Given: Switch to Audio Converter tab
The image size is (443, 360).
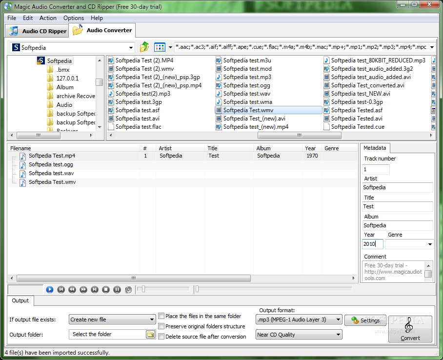Looking at the screenshot, I should 102,30.
